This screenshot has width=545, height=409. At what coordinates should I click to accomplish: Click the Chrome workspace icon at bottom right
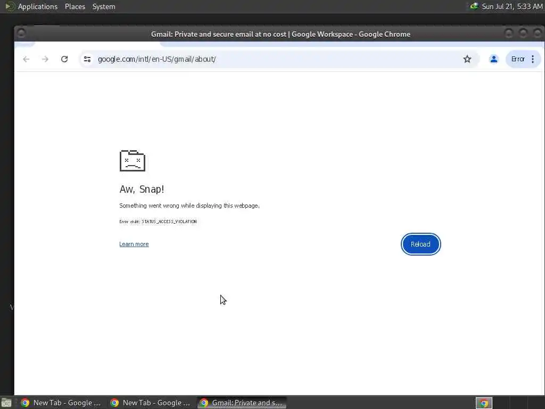pyautogui.click(x=484, y=403)
